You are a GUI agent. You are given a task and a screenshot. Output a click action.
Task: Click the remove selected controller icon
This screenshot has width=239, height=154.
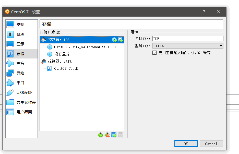107,135
